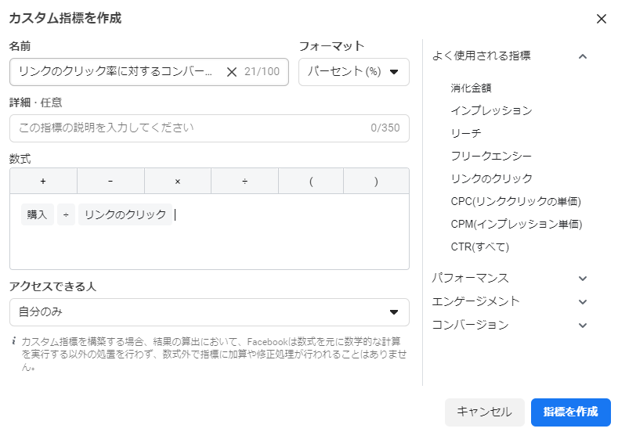
Task: Focus the 詳細・任意 description field
Action: (x=188, y=128)
